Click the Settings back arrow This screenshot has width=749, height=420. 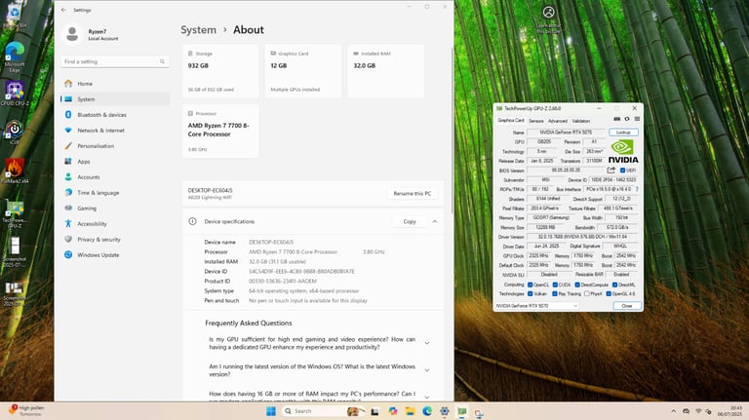(x=63, y=10)
